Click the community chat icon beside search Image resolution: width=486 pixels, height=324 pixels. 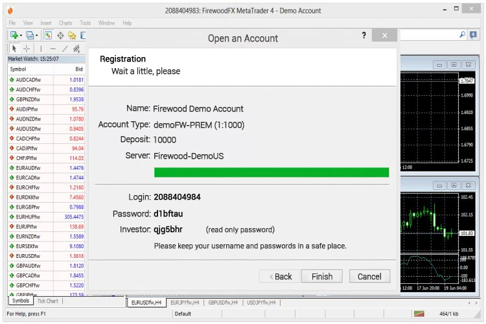(x=473, y=35)
